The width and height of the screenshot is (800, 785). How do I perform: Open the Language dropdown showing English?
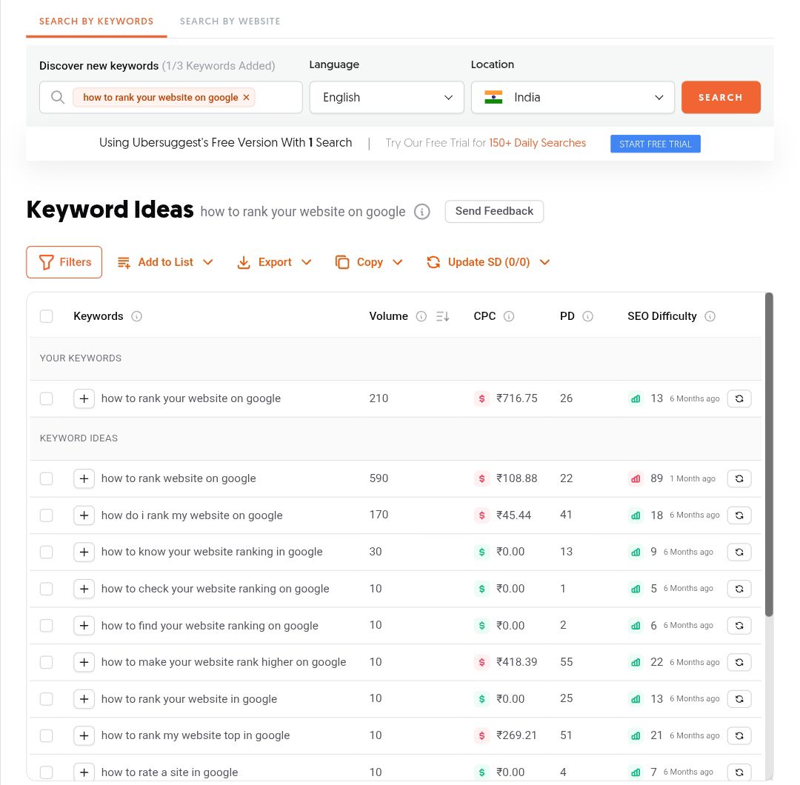[x=387, y=97]
